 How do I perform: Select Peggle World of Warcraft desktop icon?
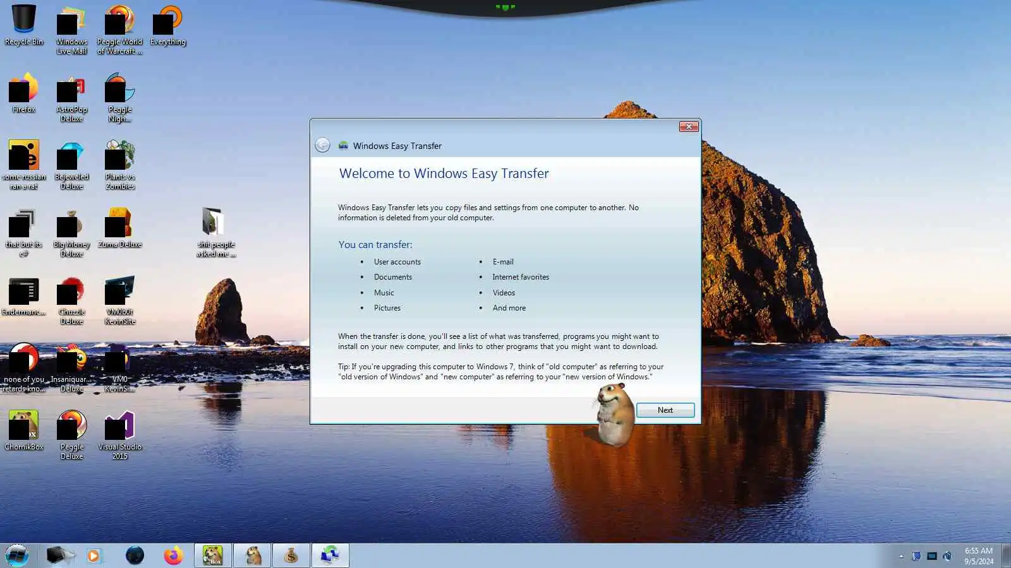tap(119, 30)
